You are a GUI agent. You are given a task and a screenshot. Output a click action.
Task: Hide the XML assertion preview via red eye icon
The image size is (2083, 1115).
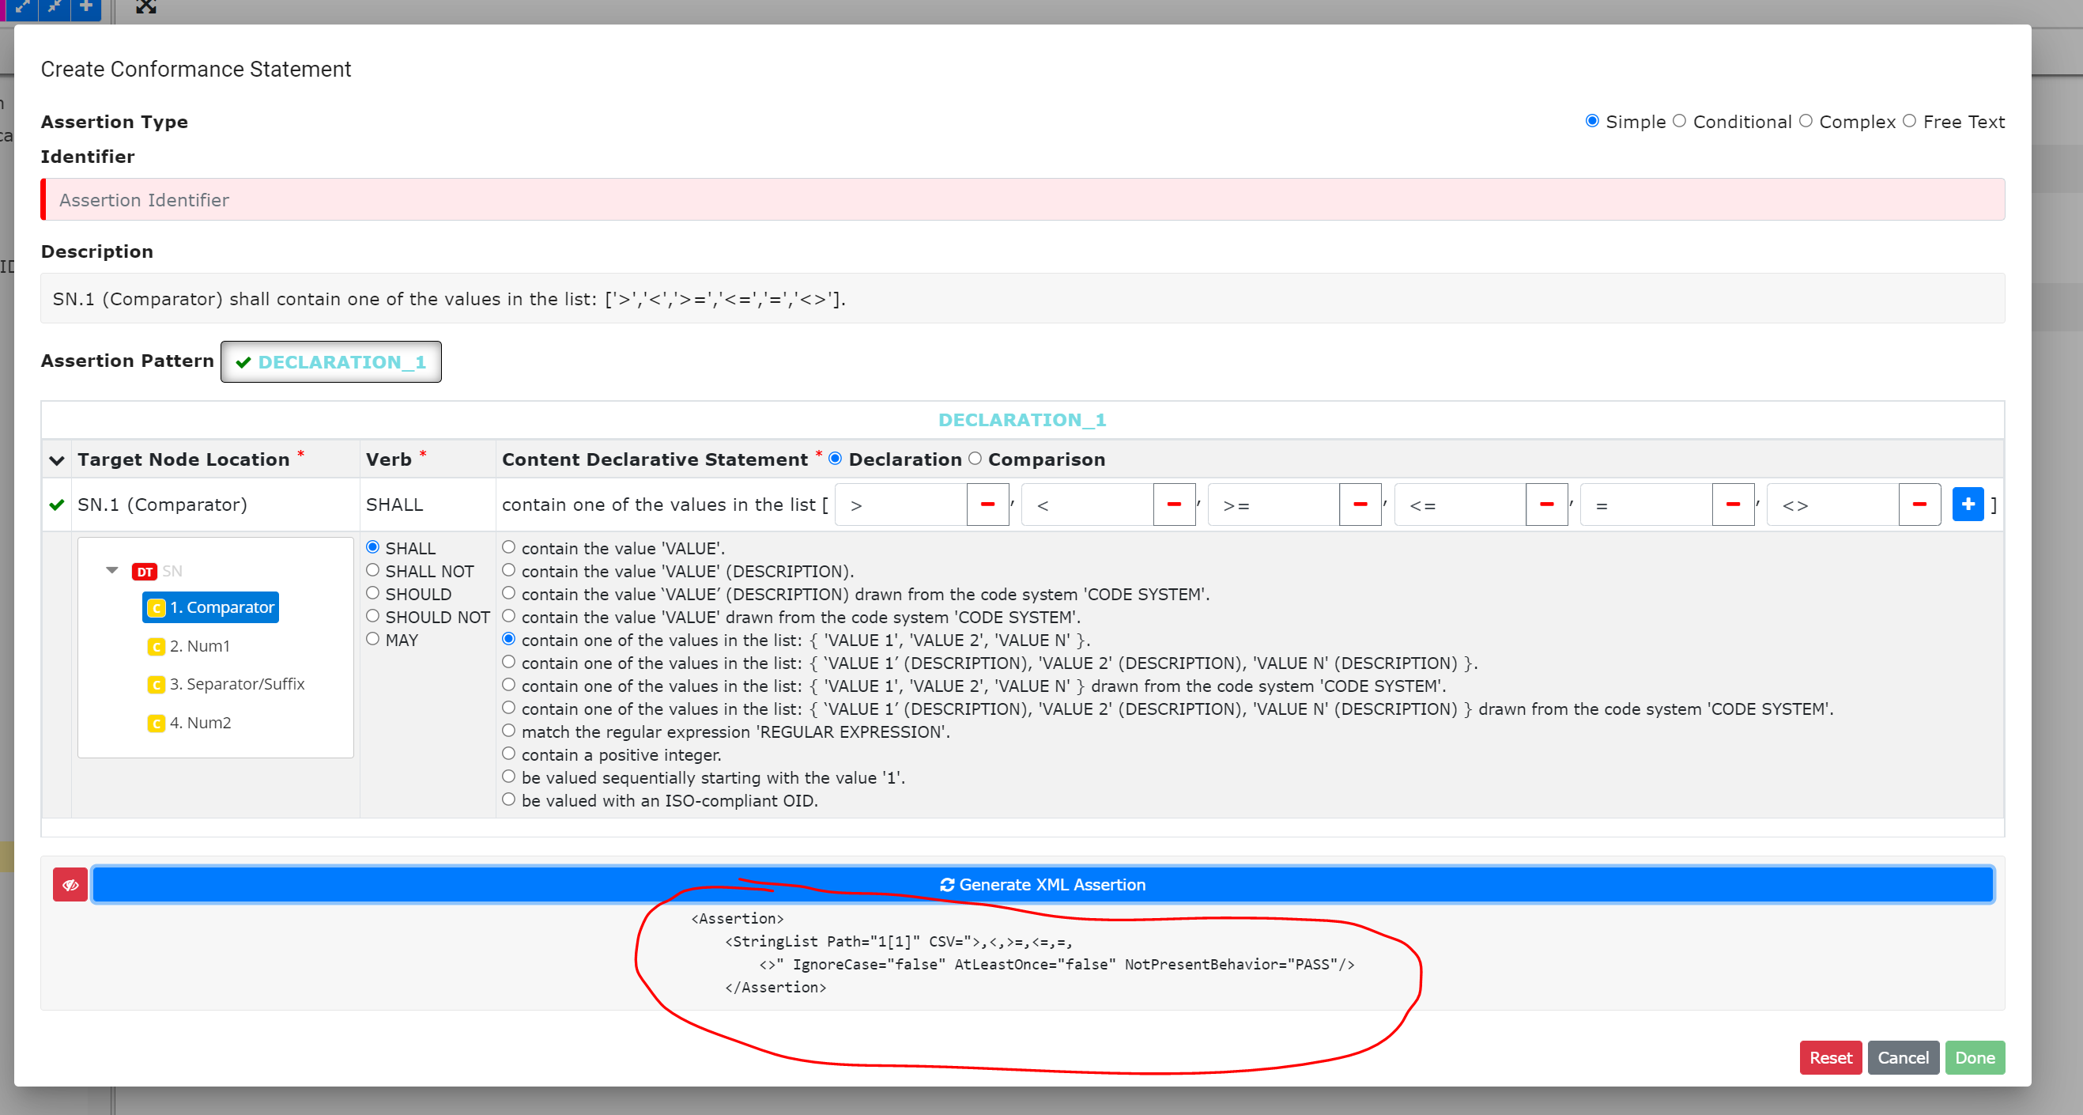tap(70, 884)
